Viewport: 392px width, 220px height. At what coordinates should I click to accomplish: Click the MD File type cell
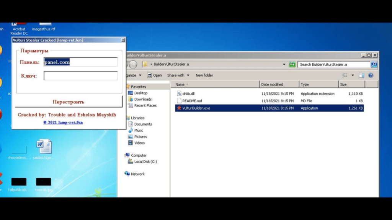tap(306, 101)
